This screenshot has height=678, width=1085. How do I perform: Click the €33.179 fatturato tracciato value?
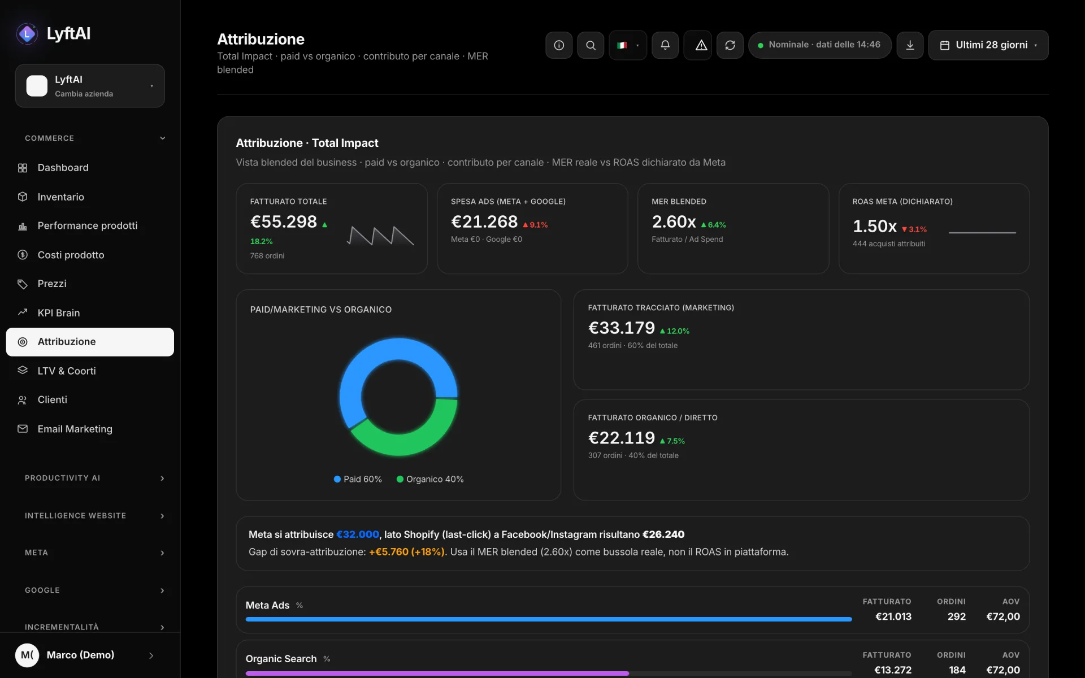tap(622, 328)
